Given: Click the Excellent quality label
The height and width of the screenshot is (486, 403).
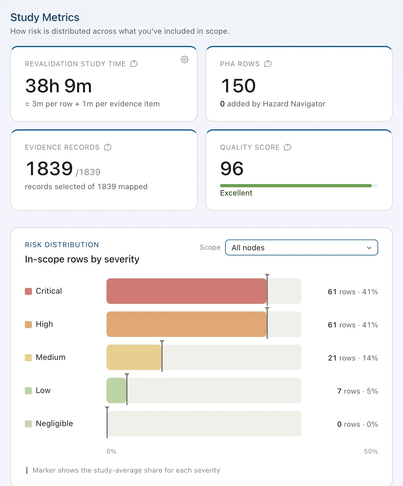Looking at the screenshot, I should 236,193.
